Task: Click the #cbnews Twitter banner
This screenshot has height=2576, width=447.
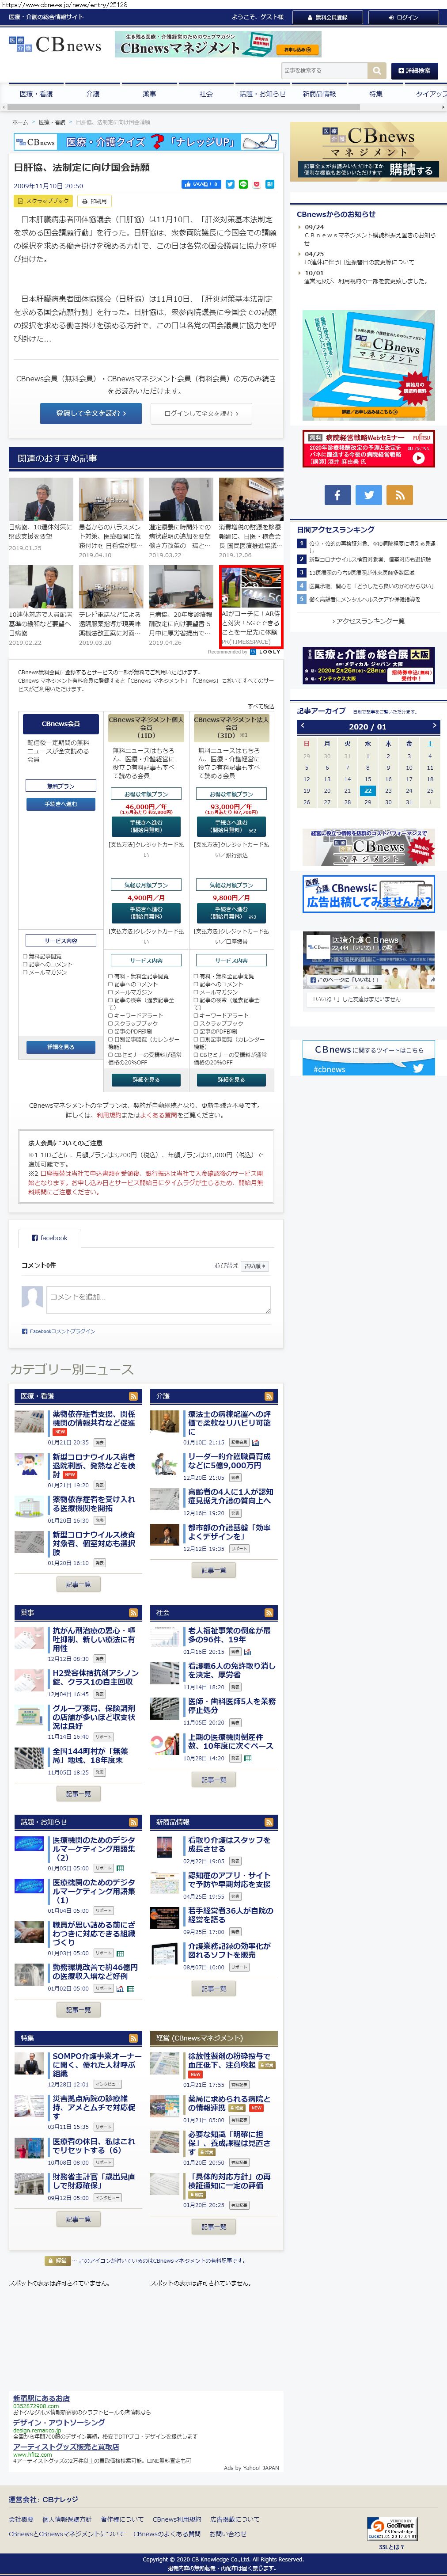Action: [x=368, y=1058]
